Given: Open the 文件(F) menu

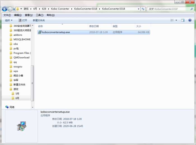Looking at the screenshot, I should [x=7, y=15].
